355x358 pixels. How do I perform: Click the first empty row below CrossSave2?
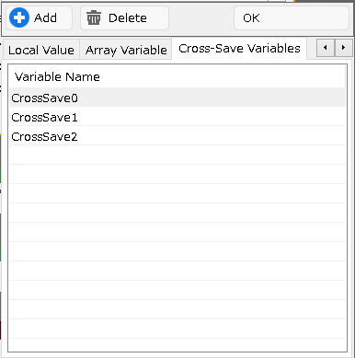click(x=177, y=156)
